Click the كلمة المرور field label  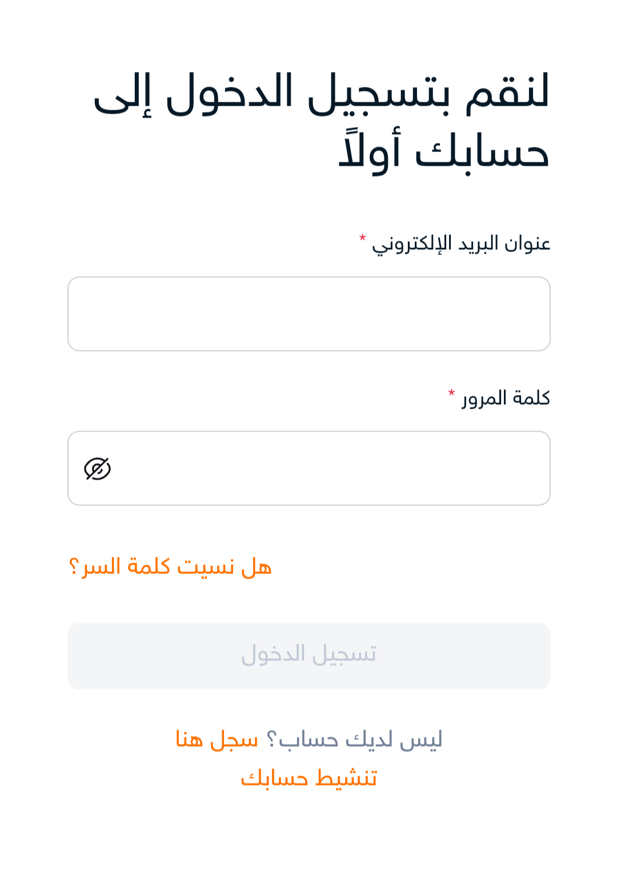click(x=506, y=397)
